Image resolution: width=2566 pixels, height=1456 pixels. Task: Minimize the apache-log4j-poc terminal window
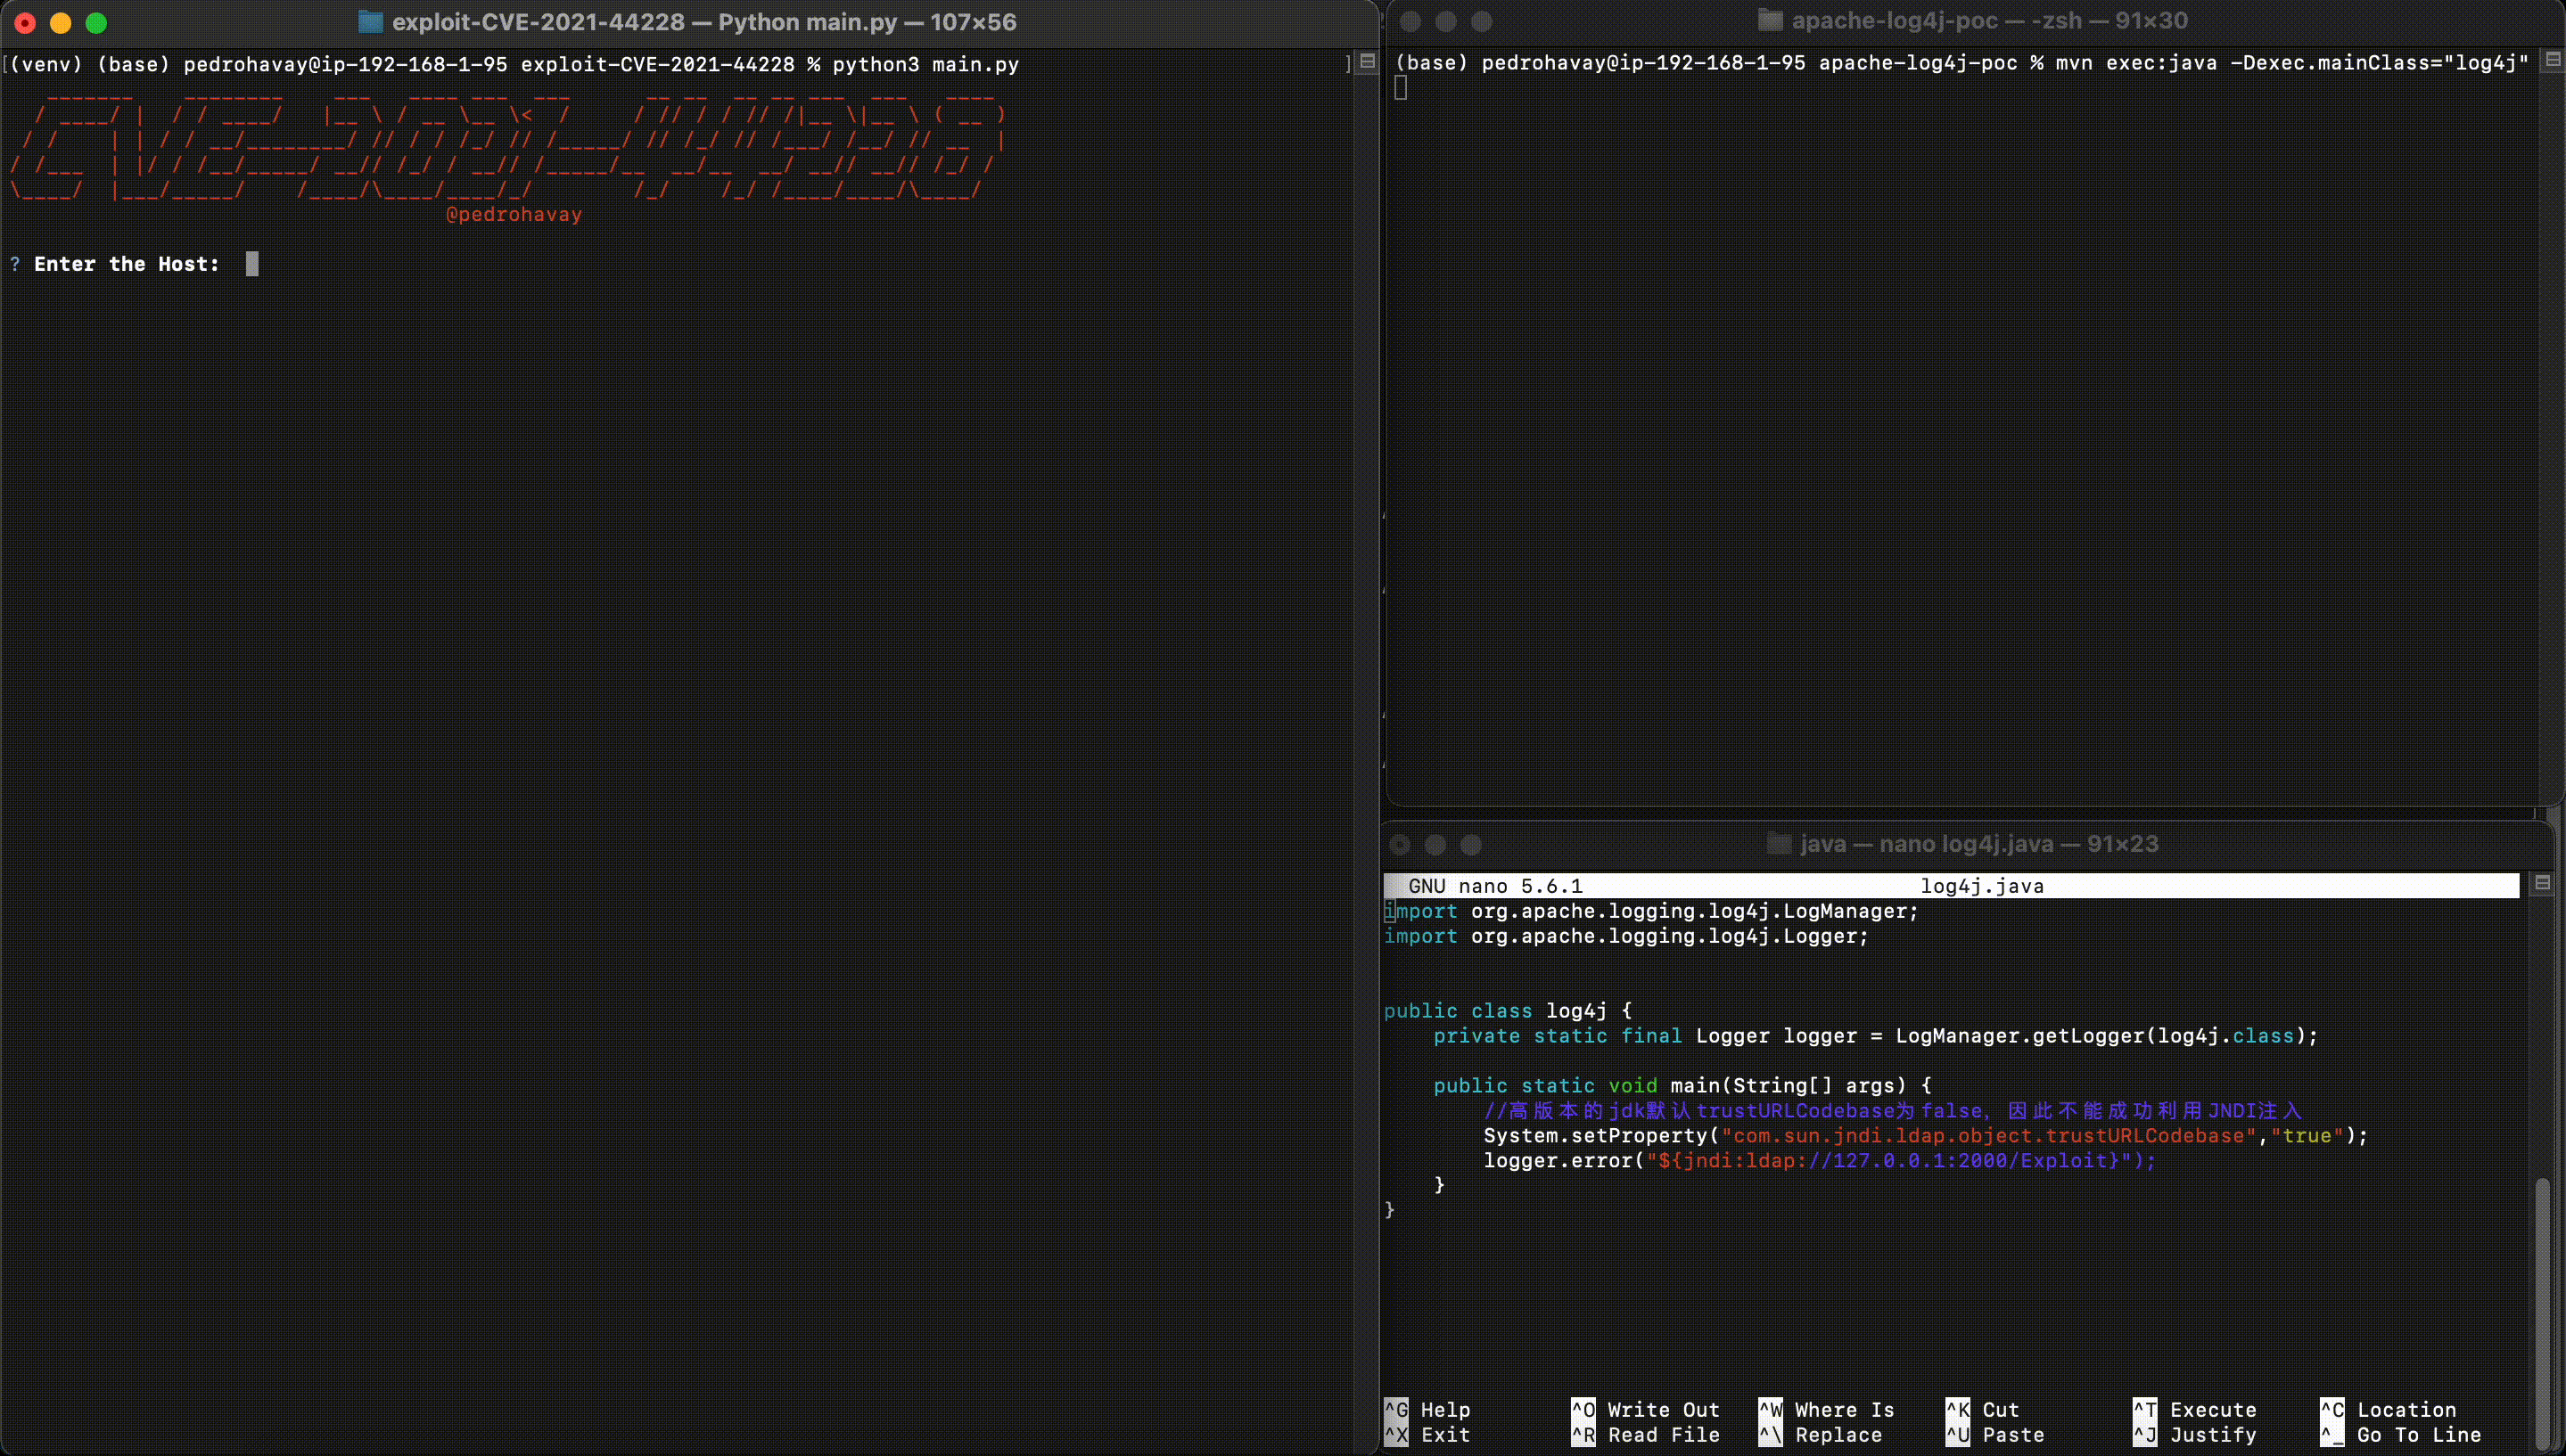1445,21
